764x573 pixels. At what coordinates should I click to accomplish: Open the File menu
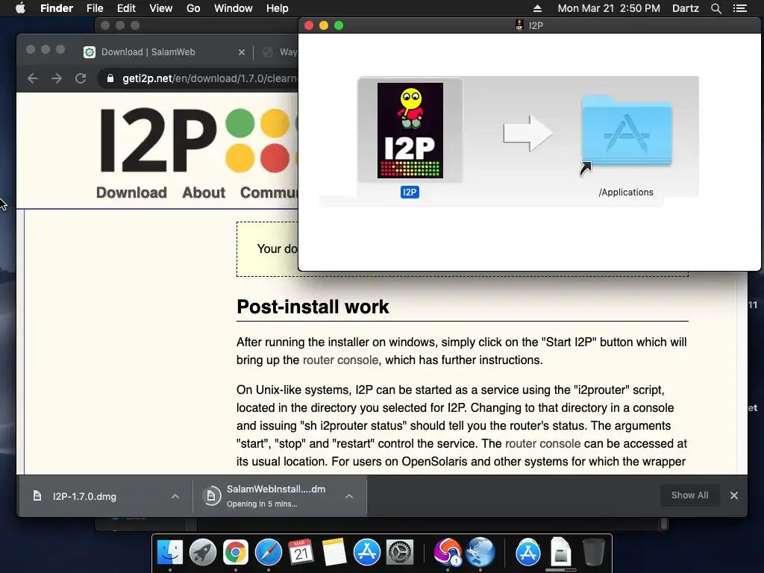click(95, 8)
